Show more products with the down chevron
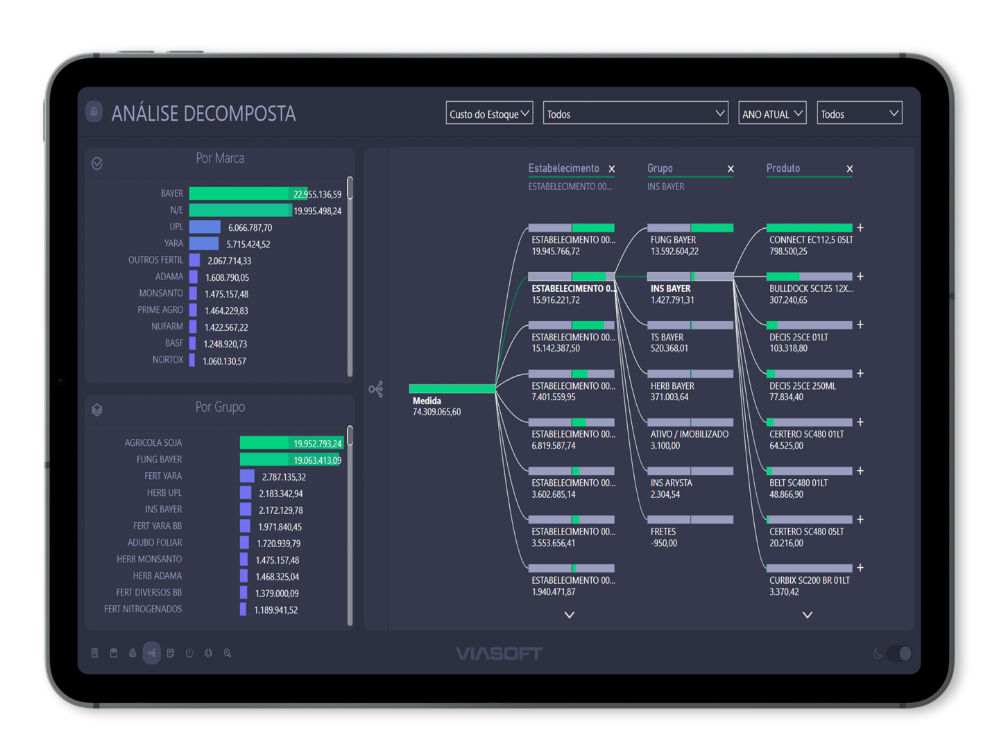The width and height of the screenshot is (999, 744). coord(808,615)
